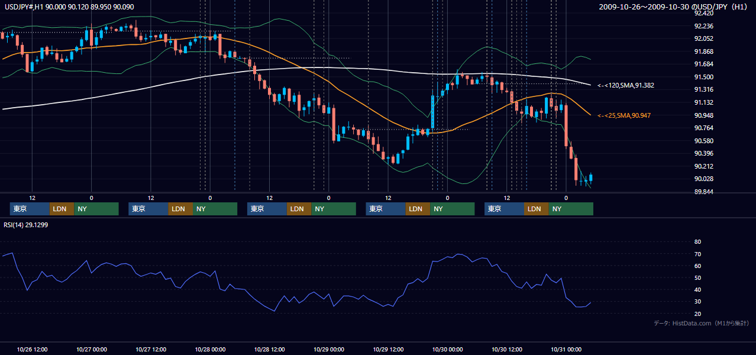Image resolution: width=756 pixels, height=355 pixels.
Task: Click the 10/27 00:00 date label
Action: [92, 349]
